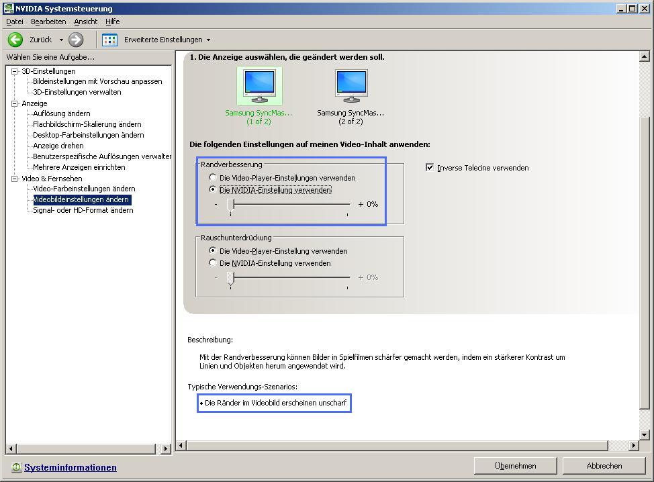The height and width of the screenshot is (482, 654).
Task: Click the Systeminformationen info icon
Action: click(x=16, y=467)
